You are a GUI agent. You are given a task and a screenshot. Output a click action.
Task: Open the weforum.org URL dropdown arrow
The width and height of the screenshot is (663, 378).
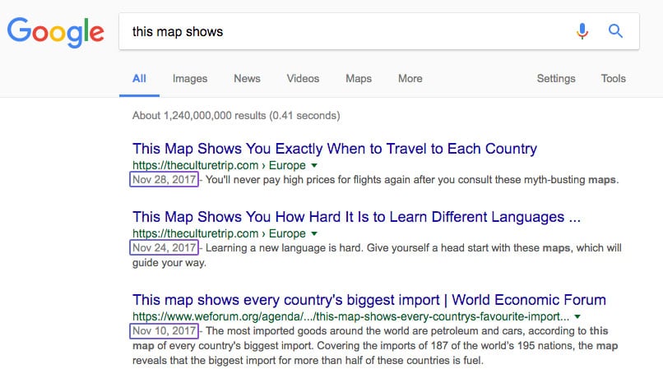[577, 316]
